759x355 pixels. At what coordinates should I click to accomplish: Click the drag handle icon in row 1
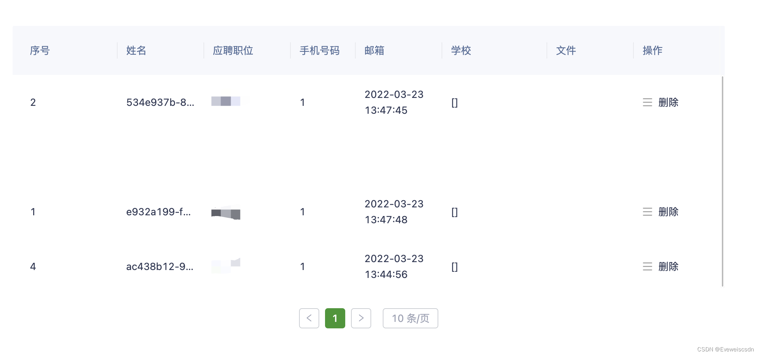(x=647, y=212)
